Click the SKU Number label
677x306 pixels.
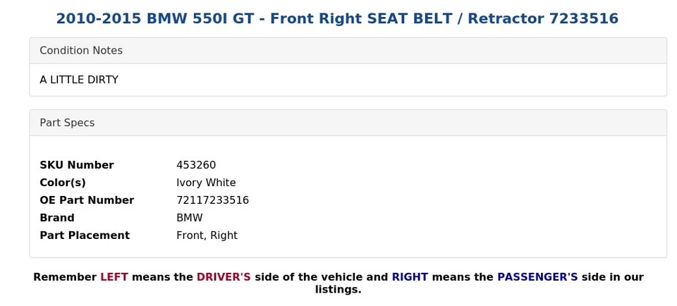pyautogui.click(x=77, y=165)
